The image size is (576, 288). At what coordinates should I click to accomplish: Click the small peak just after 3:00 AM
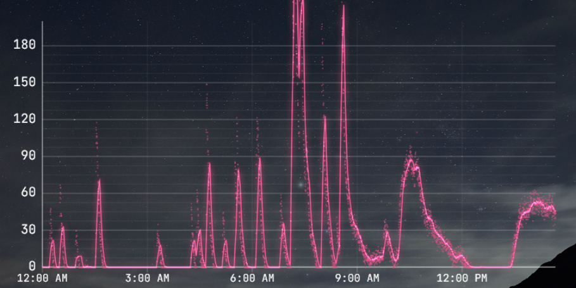click(159, 246)
